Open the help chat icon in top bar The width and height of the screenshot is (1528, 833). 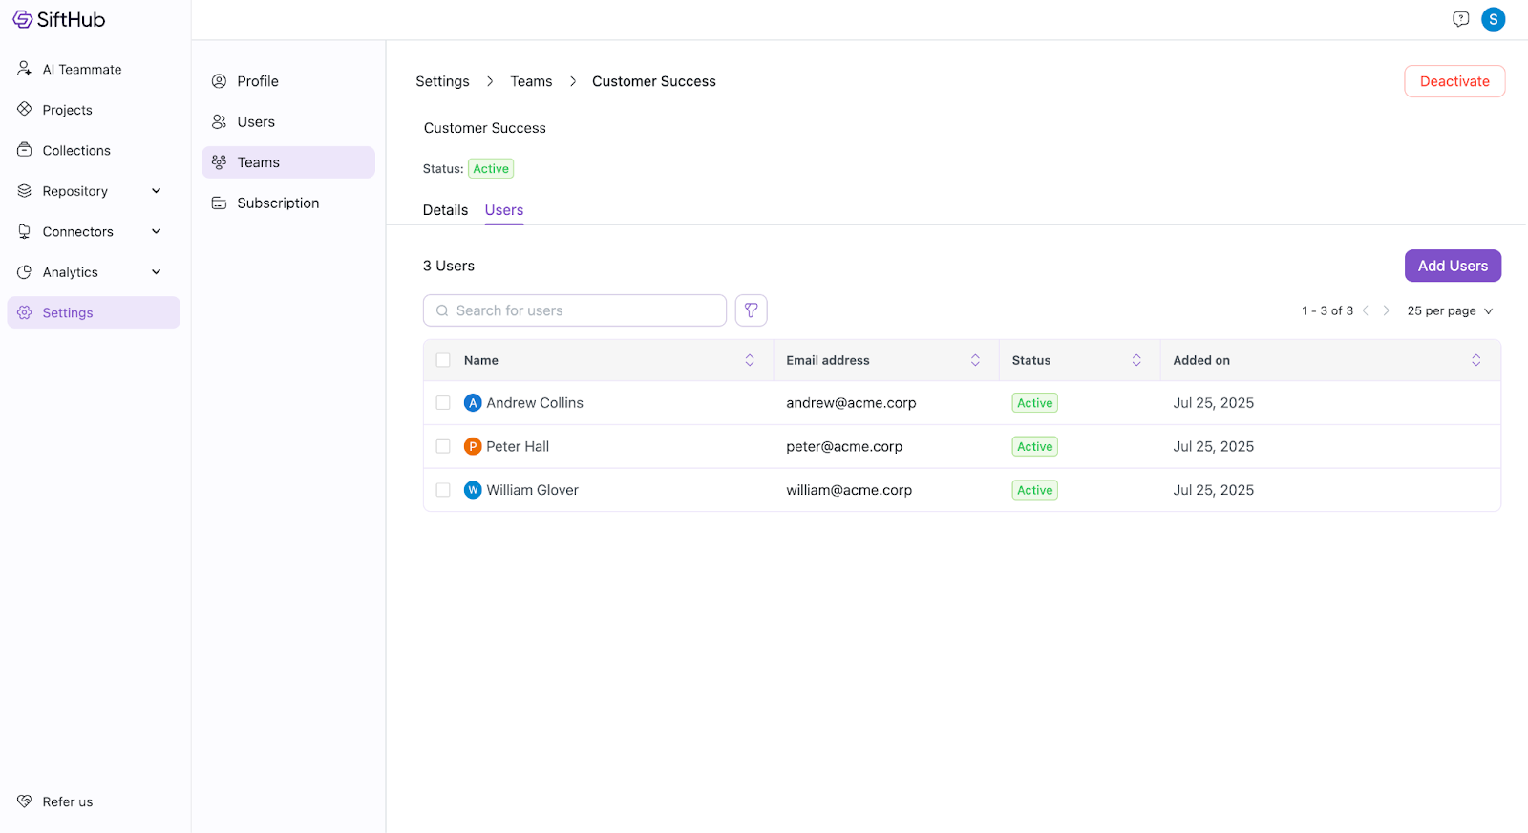(x=1460, y=19)
